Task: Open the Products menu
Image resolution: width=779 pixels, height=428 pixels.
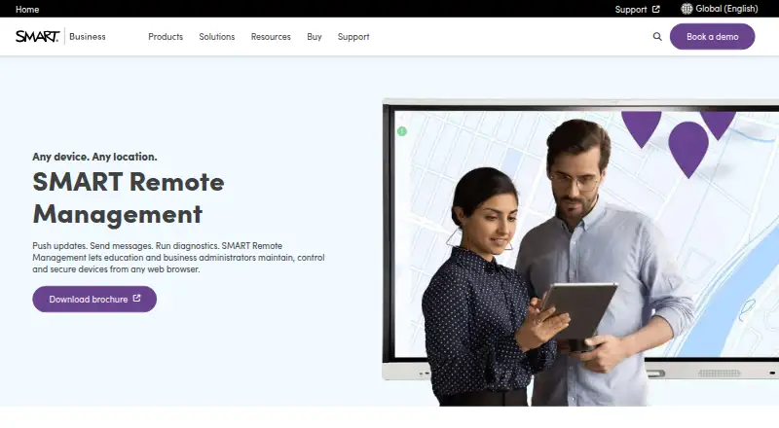Action: tap(166, 37)
